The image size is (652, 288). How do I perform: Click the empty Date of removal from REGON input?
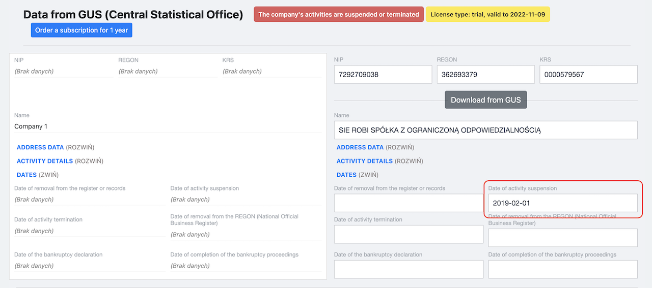point(562,238)
